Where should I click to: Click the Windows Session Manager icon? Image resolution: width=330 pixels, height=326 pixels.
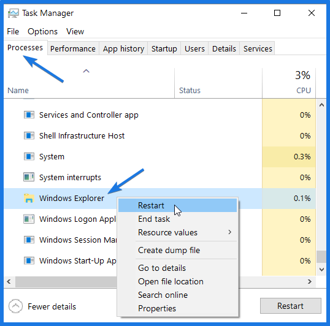pos(29,240)
